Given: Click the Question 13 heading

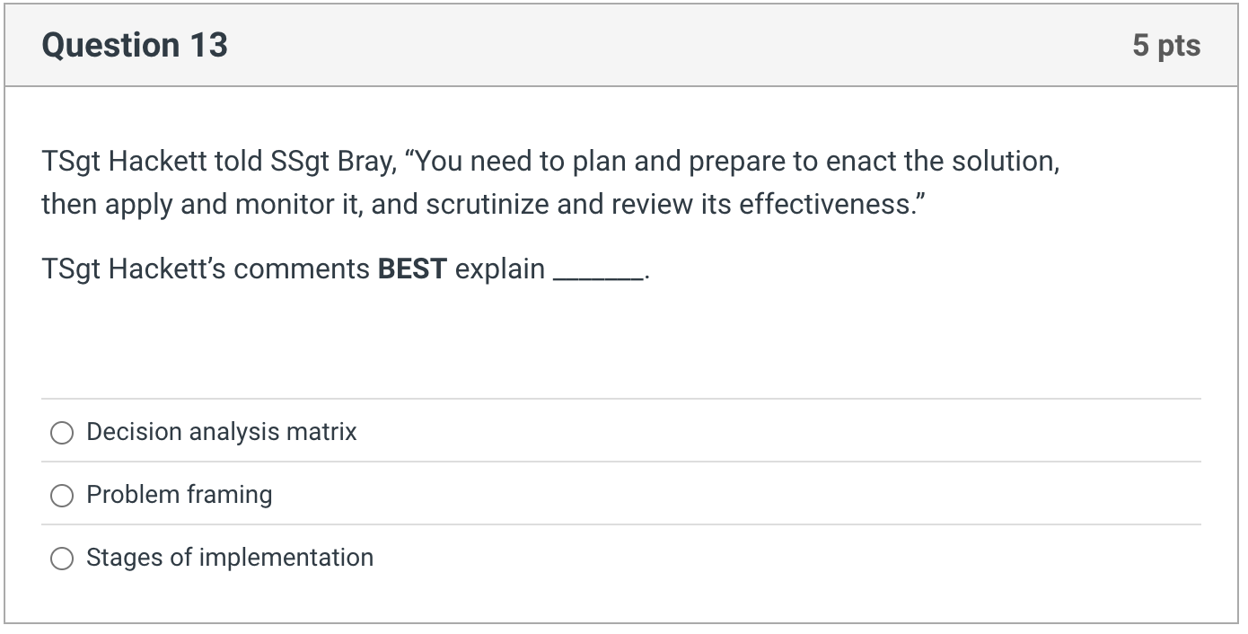Looking at the screenshot, I should point(135,45).
